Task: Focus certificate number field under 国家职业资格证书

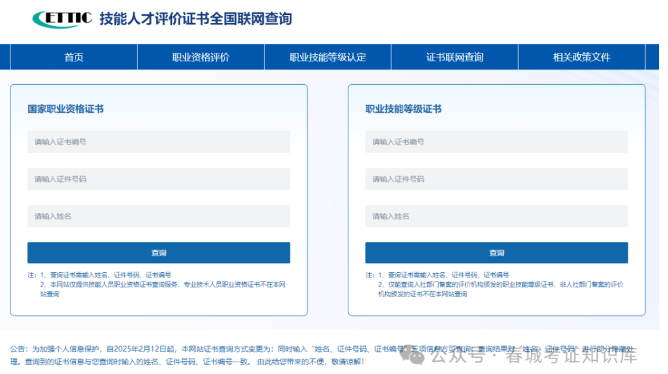Action: [158, 142]
